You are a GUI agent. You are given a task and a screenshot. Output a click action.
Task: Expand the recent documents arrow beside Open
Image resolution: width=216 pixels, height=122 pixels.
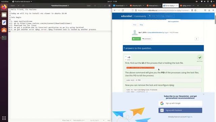(19, 6)
